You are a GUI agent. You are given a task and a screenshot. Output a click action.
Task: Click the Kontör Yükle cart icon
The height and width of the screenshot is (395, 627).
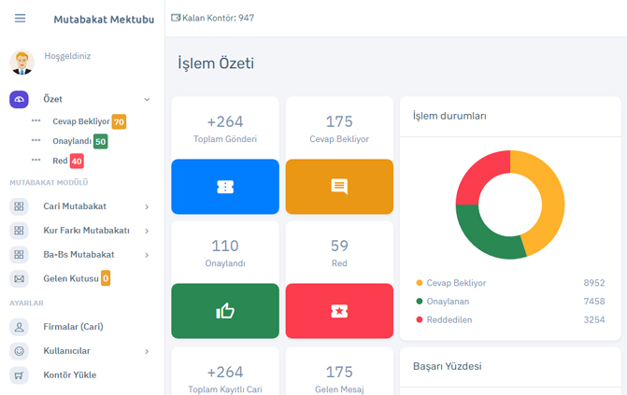click(20, 375)
